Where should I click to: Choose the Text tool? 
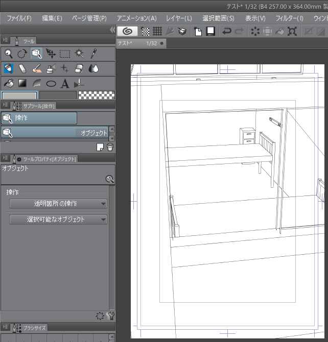click(x=65, y=84)
